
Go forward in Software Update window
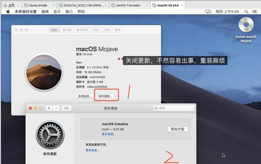coord(56,108)
